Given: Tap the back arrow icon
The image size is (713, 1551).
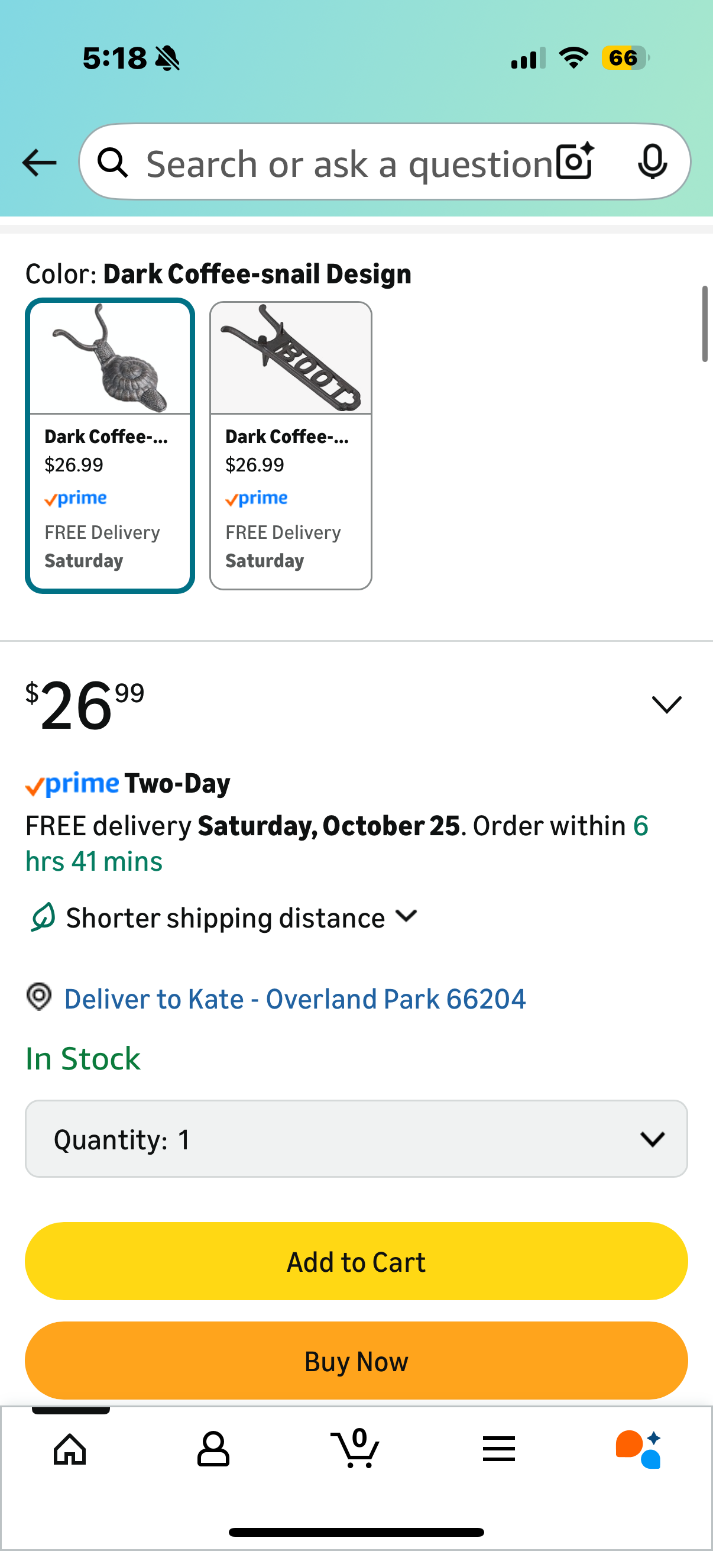Looking at the screenshot, I should click(x=39, y=163).
